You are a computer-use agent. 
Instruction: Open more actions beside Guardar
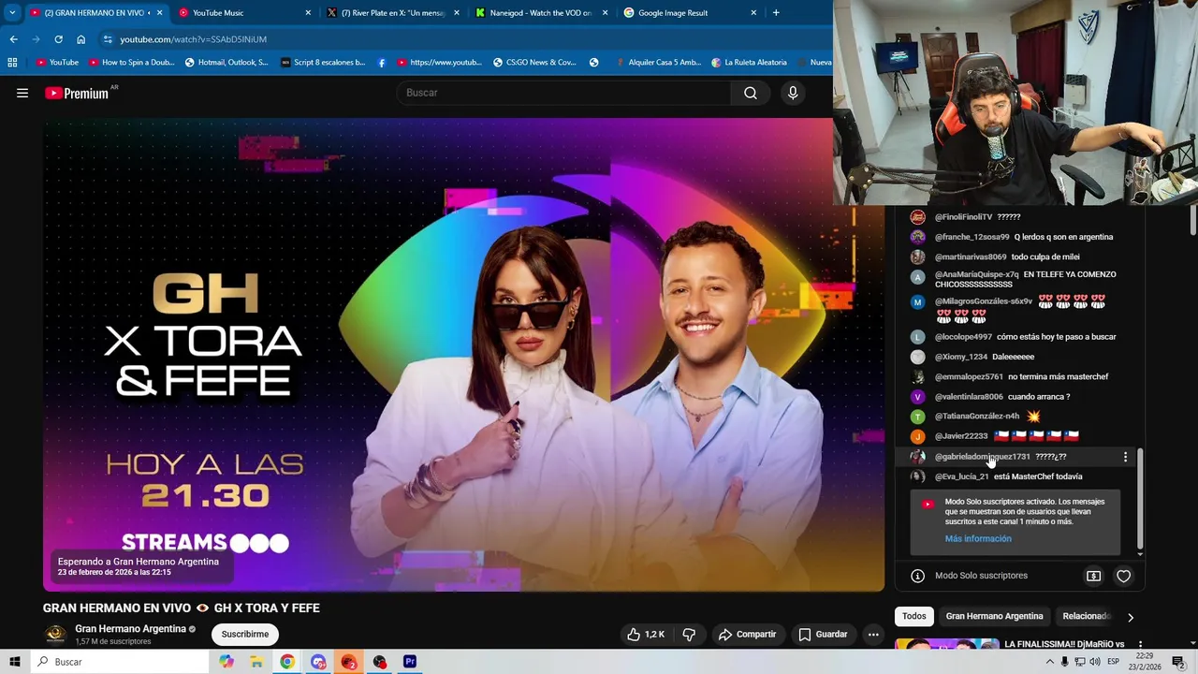point(873,635)
